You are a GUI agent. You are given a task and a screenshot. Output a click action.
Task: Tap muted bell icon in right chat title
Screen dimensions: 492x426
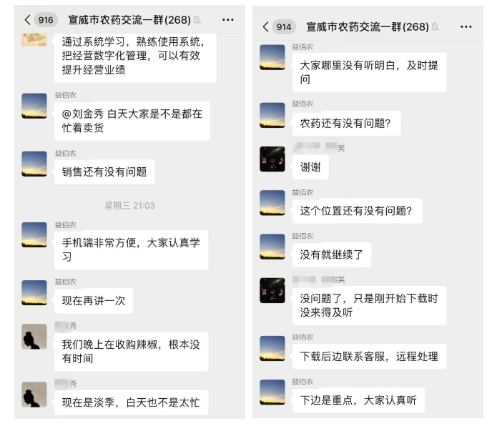coord(436,27)
